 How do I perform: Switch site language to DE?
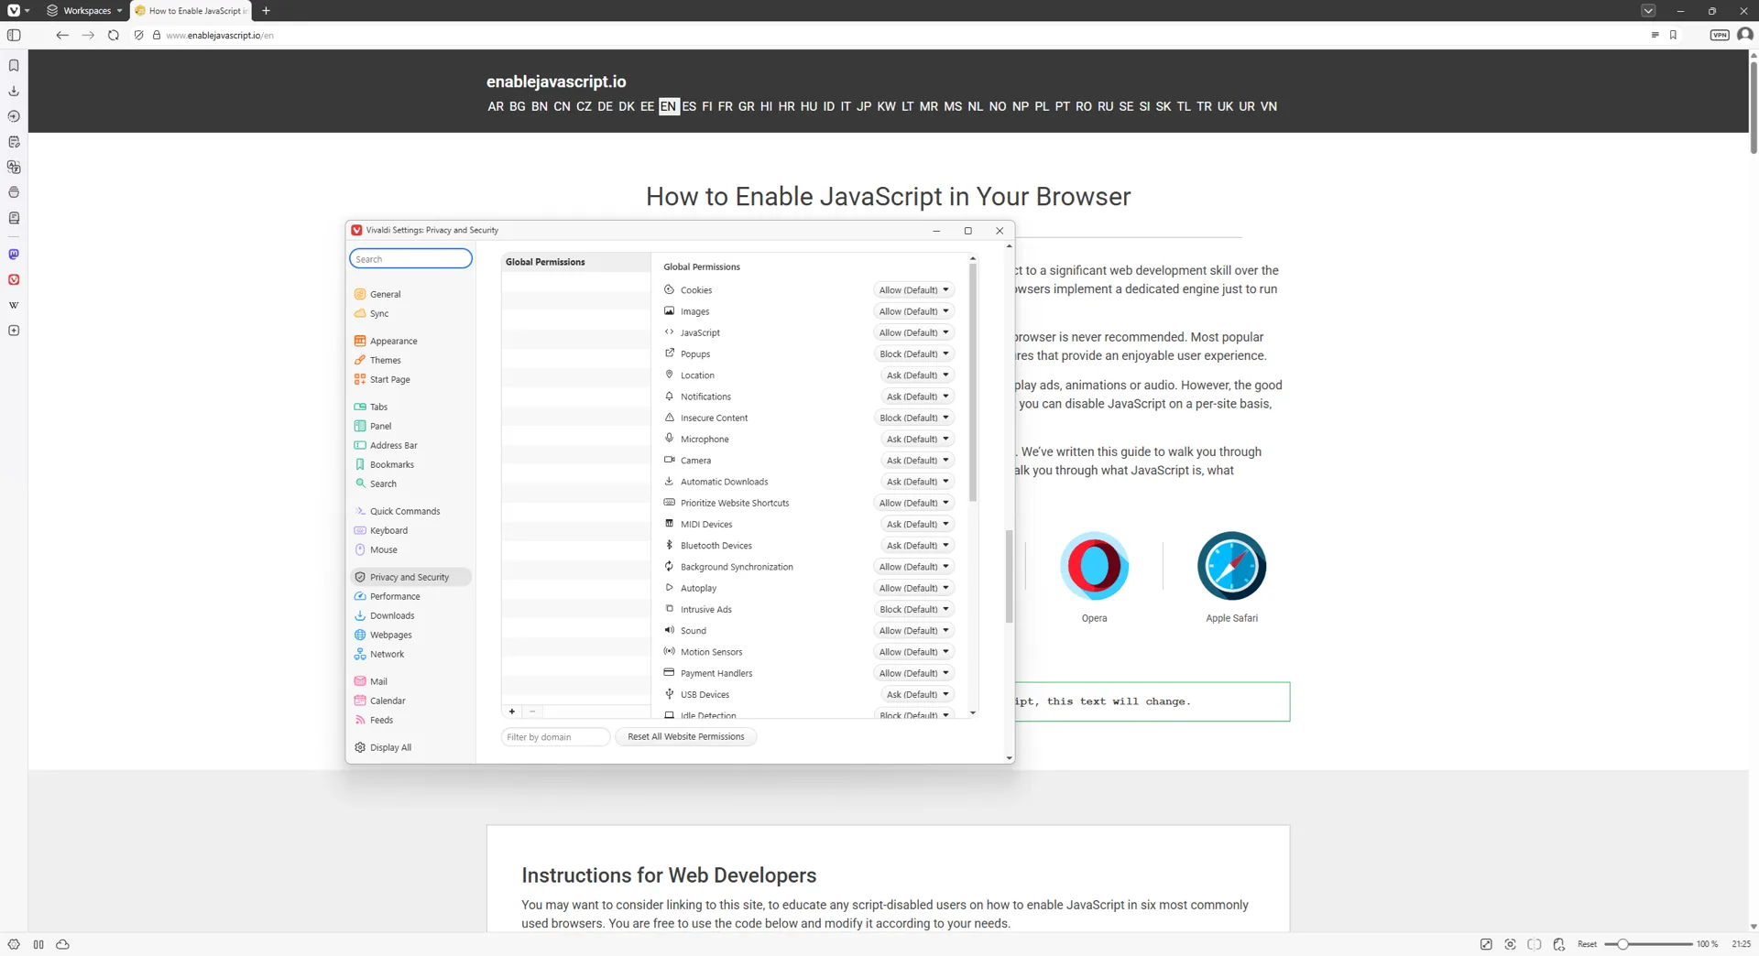605,106
